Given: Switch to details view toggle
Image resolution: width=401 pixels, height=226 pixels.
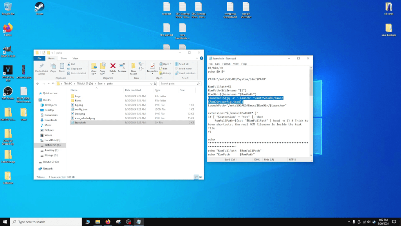Looking at the screenshot, I should 196,177.
